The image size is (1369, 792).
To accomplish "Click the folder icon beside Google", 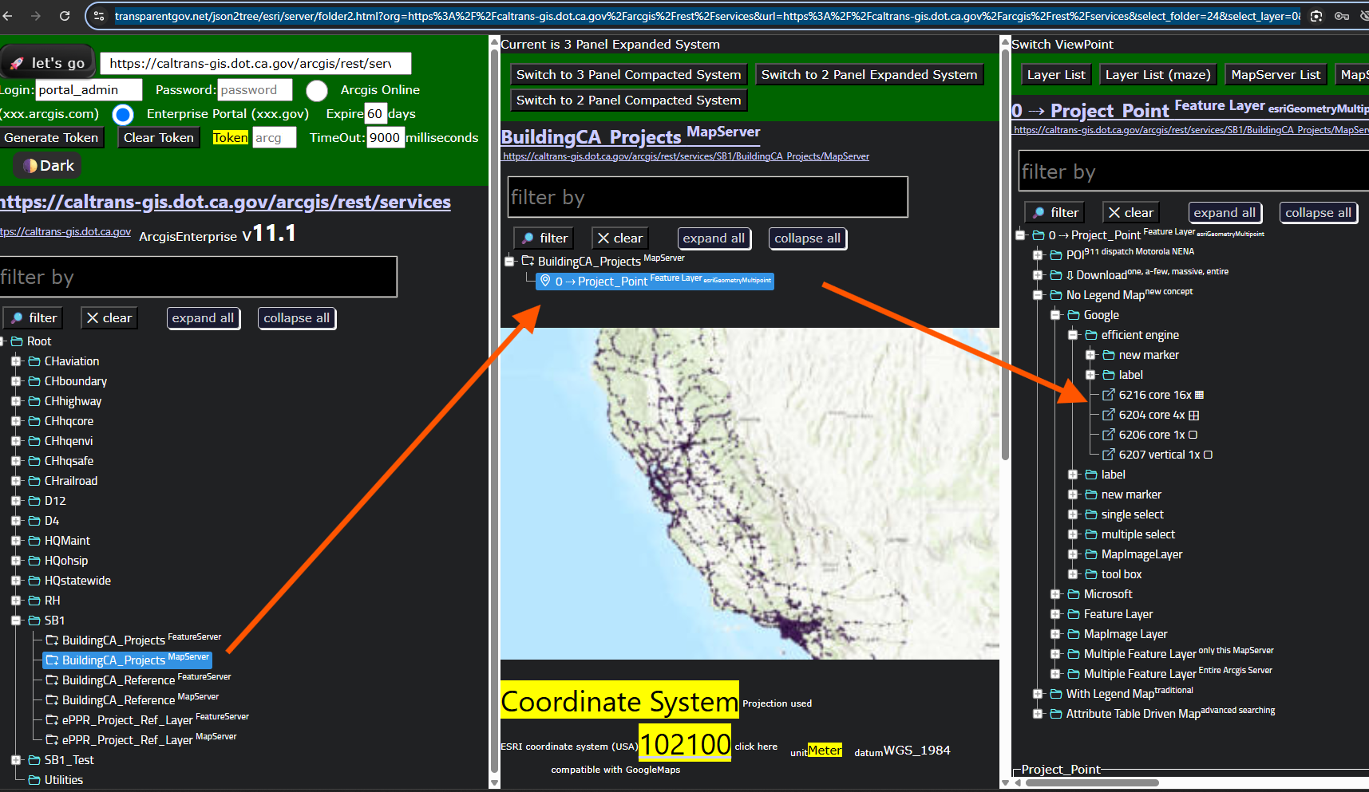I will click(1074, 315).
